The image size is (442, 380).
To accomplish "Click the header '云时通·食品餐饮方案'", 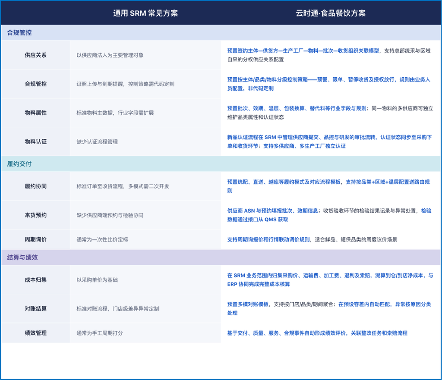I will pos(330,13).
